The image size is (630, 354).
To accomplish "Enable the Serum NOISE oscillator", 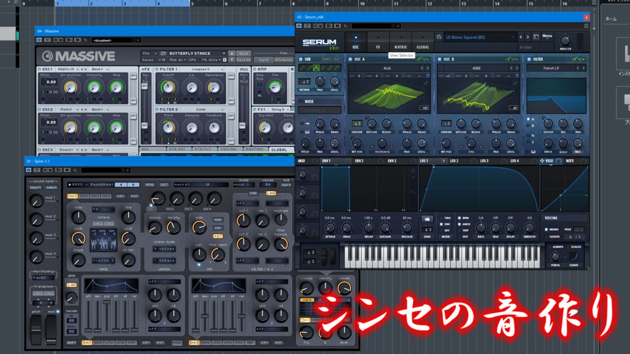I will 300,101.
